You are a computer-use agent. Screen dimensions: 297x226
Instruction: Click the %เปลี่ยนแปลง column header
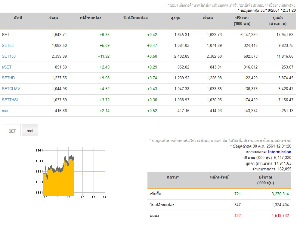point(135,18)
